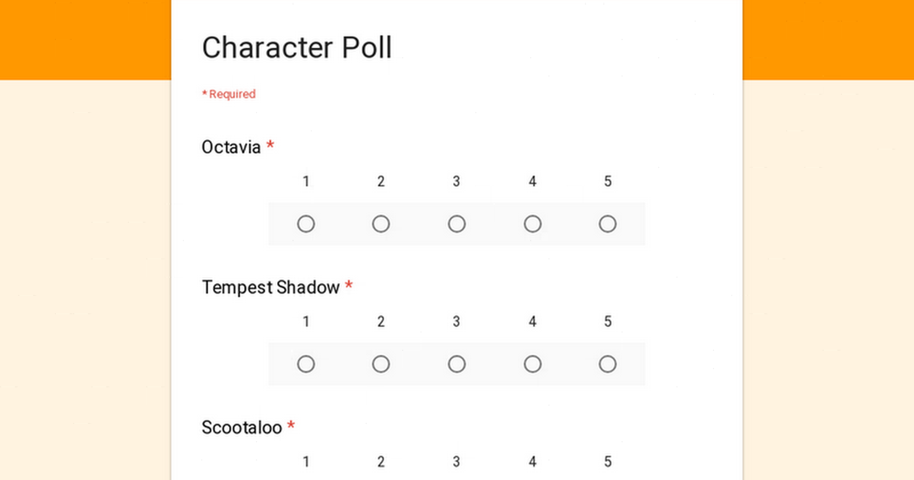Click the Scootaloo question label
Image resolution: width=914 pixels, height=480 pixels.
point(242,427)
